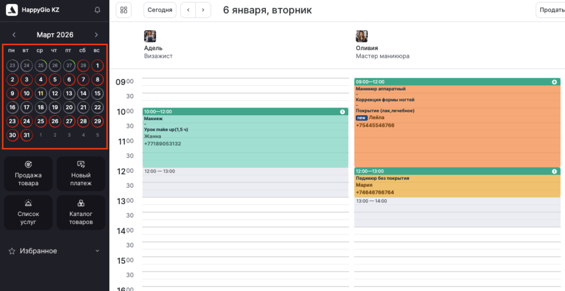The width and height of the screenshot is (565, 291).
Task: Show next day in schedule
Action: tap(204, 10)
